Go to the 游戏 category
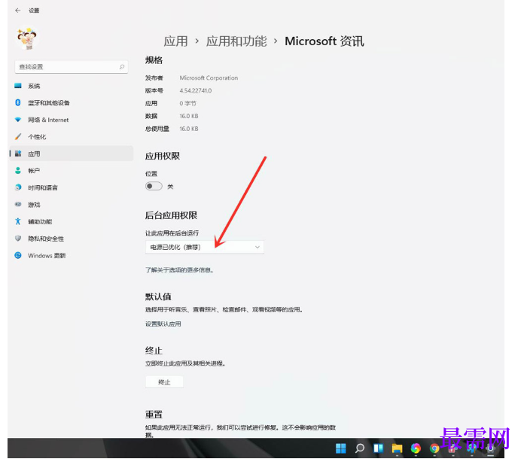Screen dimensions: 524x462 point(71,205)
